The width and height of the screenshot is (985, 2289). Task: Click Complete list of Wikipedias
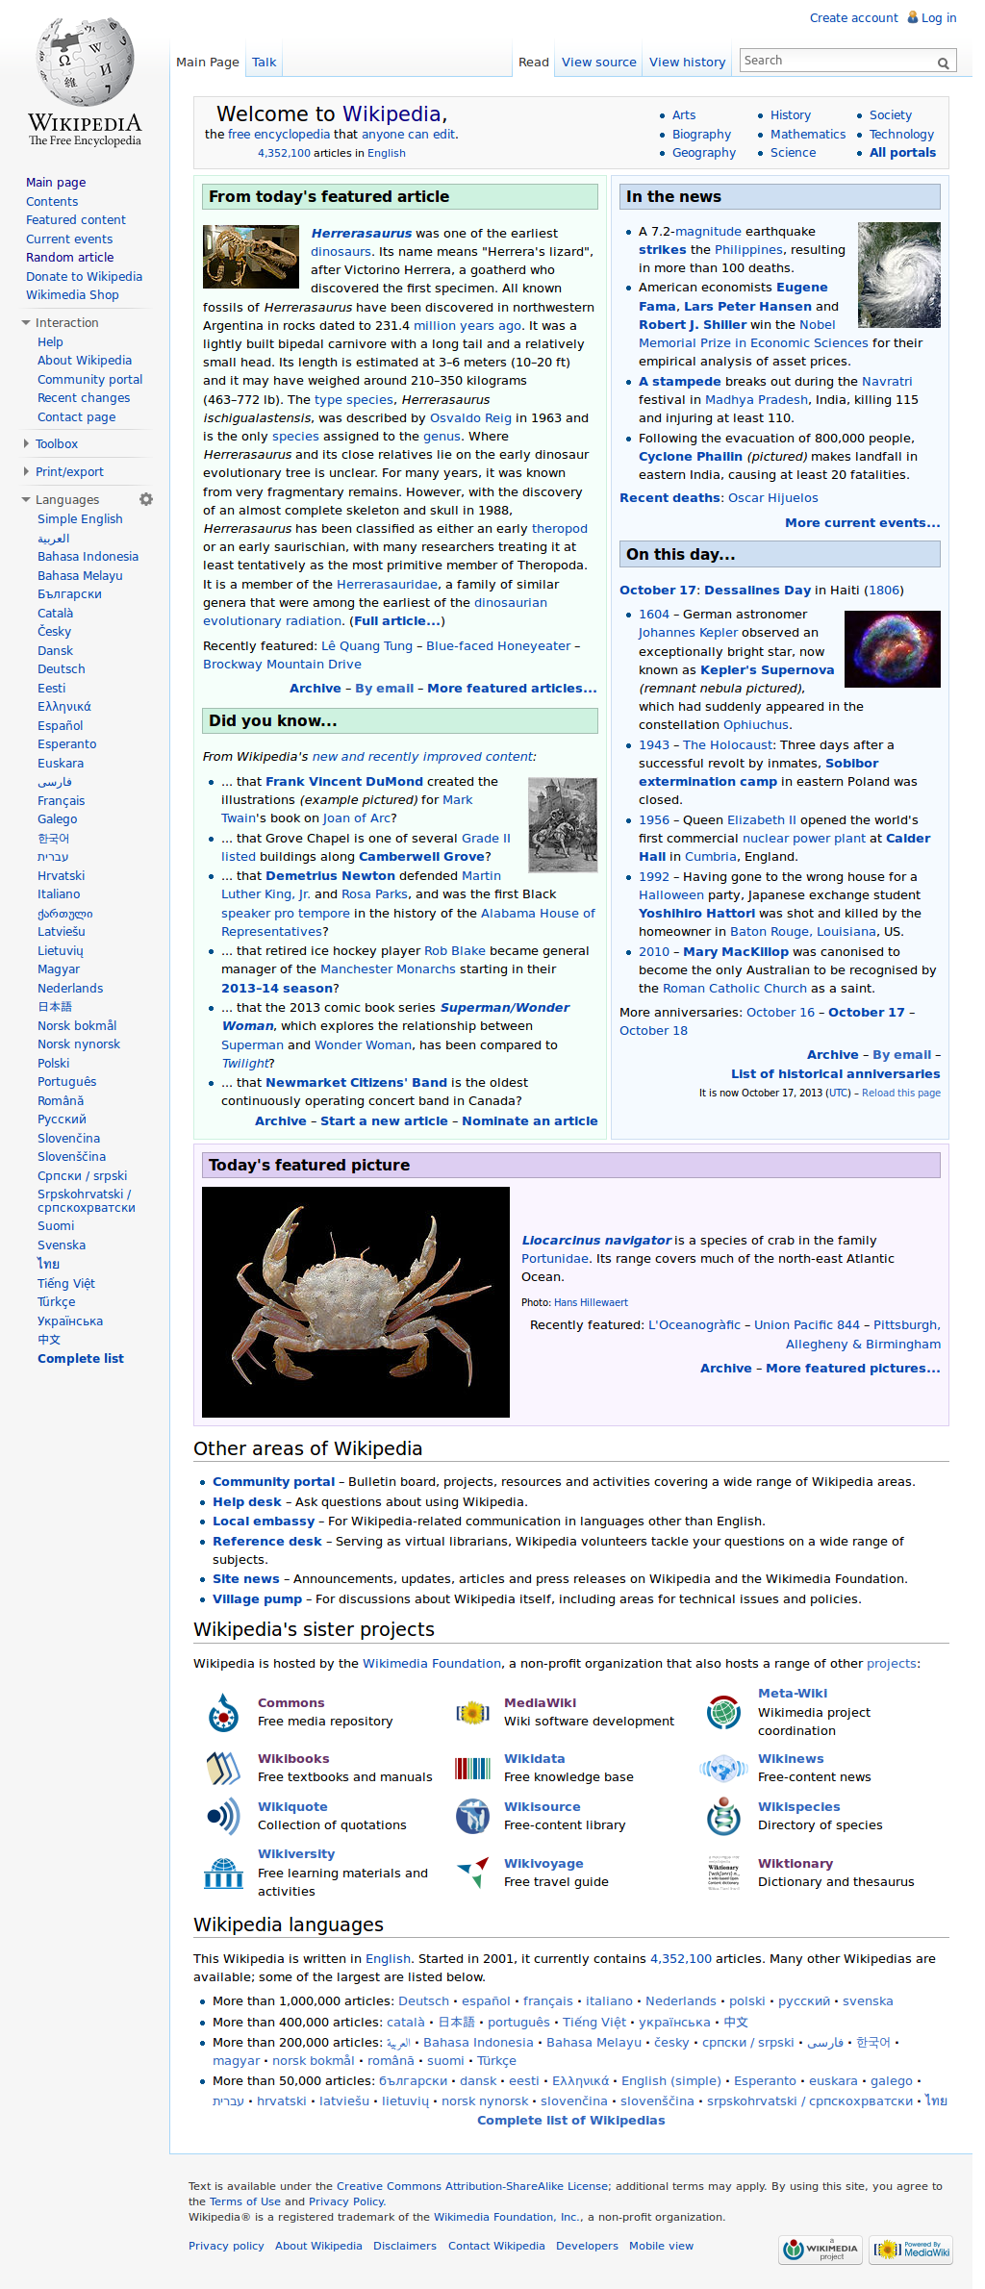(571, 2121)
